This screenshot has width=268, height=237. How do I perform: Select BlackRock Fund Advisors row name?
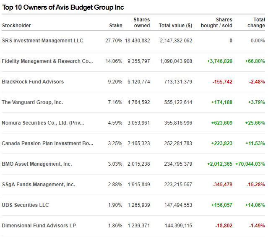(x=33, y=82)
